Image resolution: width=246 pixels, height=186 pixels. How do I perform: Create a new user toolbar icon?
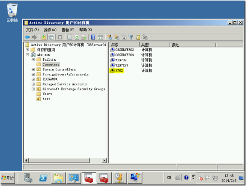[110, 37]
